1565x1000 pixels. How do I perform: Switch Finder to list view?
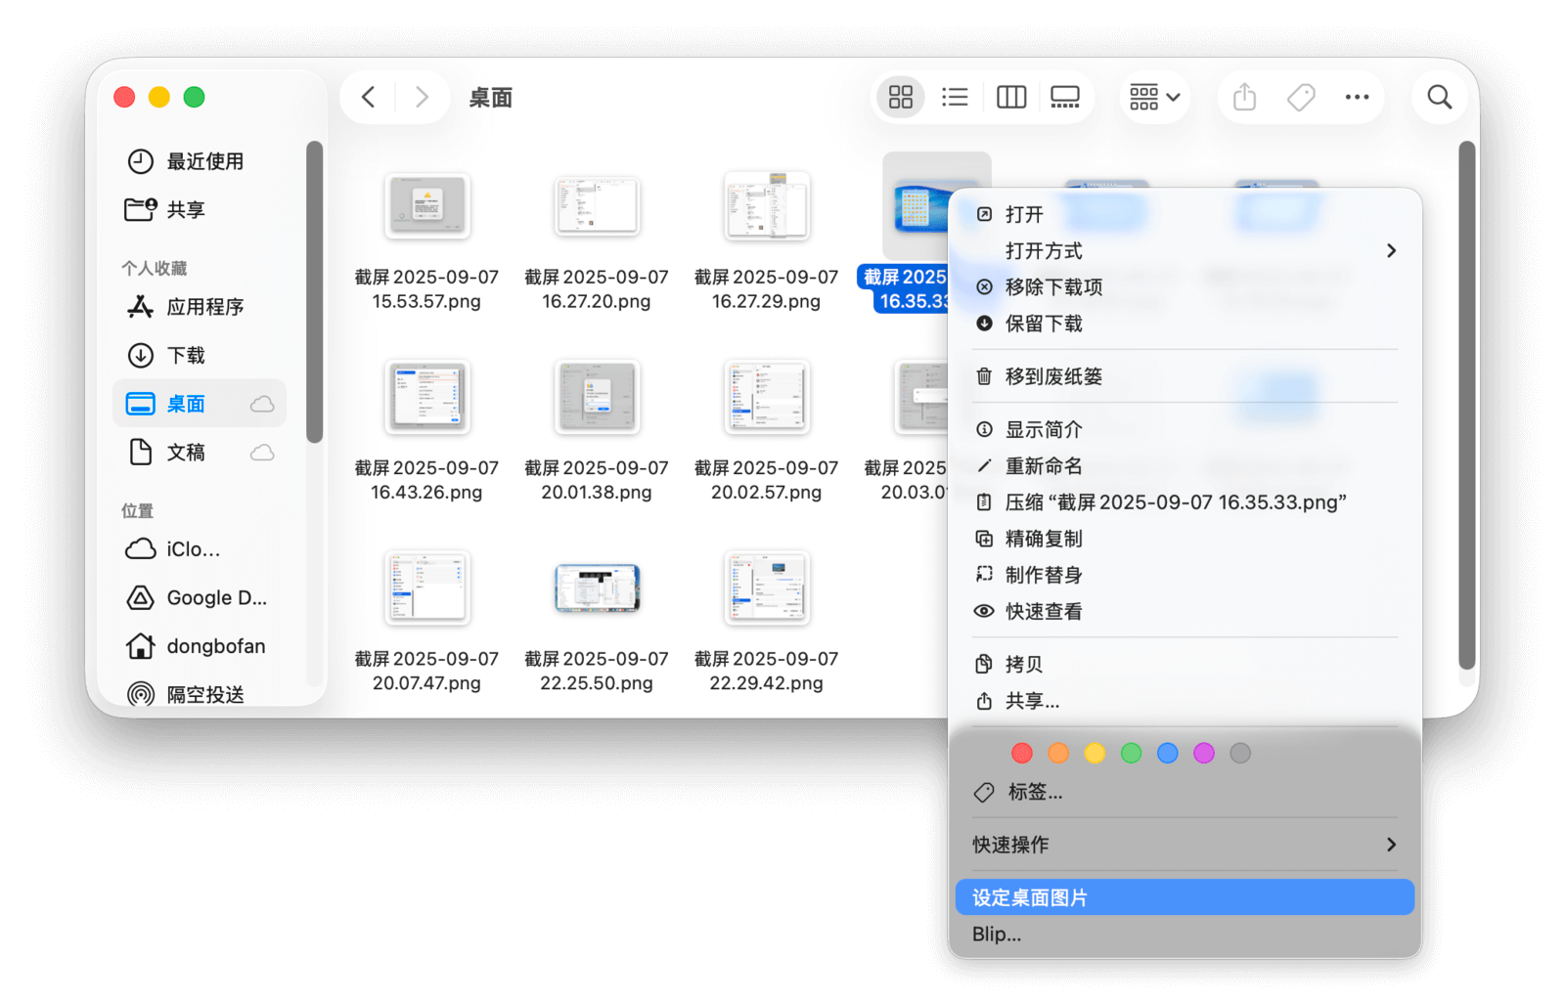(955, 97)
